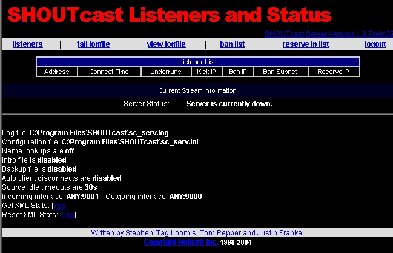Click the Current Stream Information heading
The width and height of the screenshot is (393, 253).
click(x=197, y=90)
